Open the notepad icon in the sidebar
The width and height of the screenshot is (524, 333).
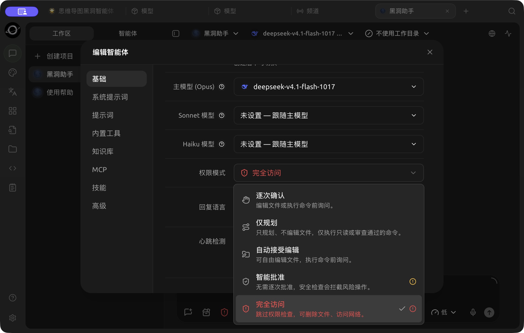(x=13, y=187)
